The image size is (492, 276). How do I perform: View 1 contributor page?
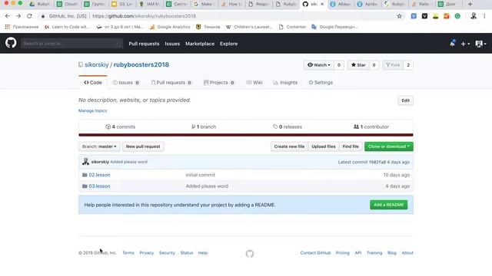click(371, 127)
